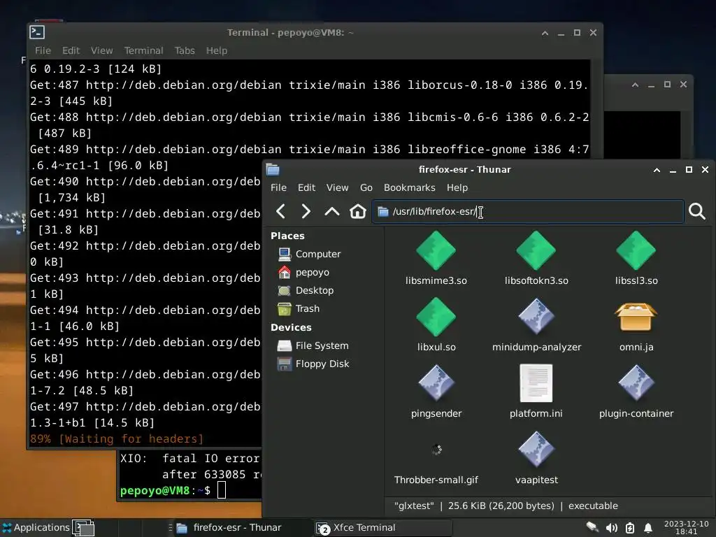Open Tabs menu in Terminal window
716x537 pixels.
click(185, 50)
